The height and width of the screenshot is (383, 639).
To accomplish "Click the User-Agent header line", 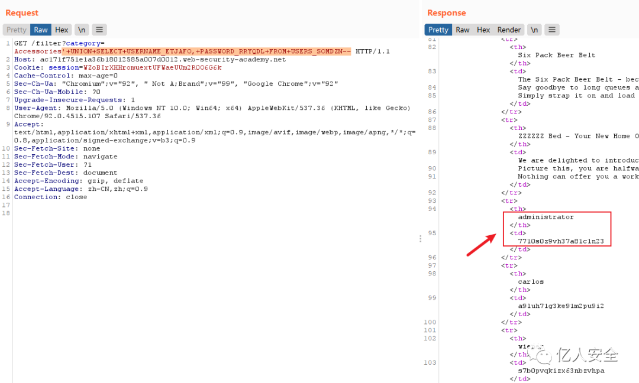I will pos(212,108).
